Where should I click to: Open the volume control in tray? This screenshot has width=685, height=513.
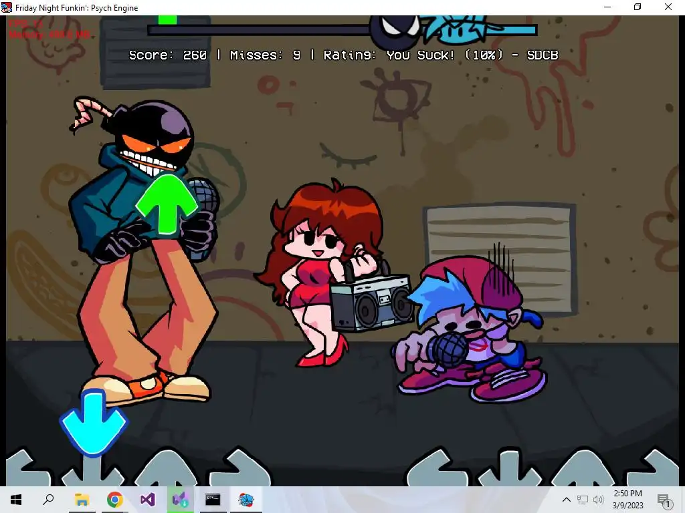[x=599, y=500]
